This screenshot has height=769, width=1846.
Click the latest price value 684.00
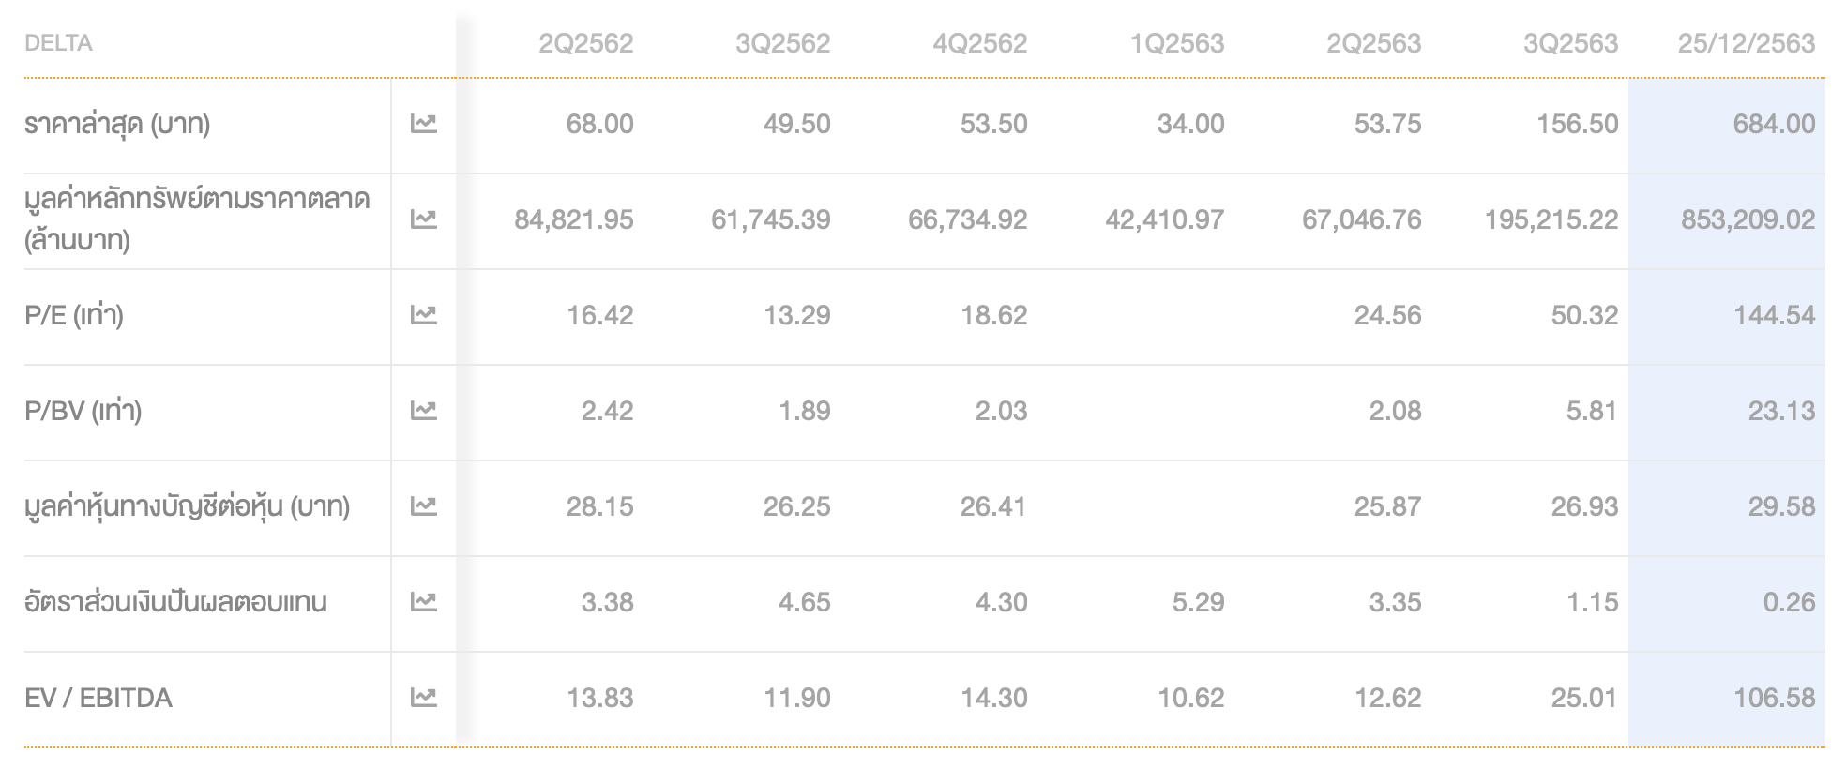tap(1773, 124)
